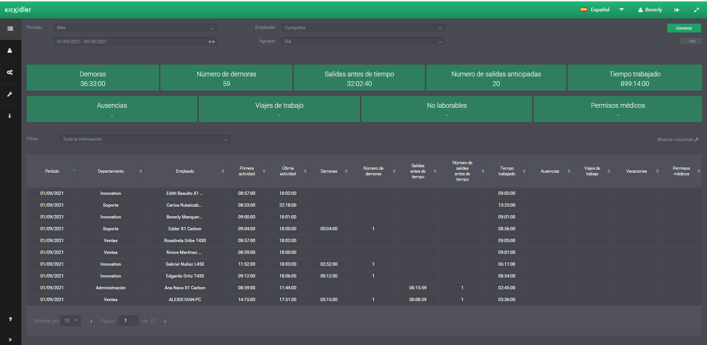The height and width of the screenshot is (345, 707).
Task: Click the Viajes de trabajo card
Action: tap(279, 109)
